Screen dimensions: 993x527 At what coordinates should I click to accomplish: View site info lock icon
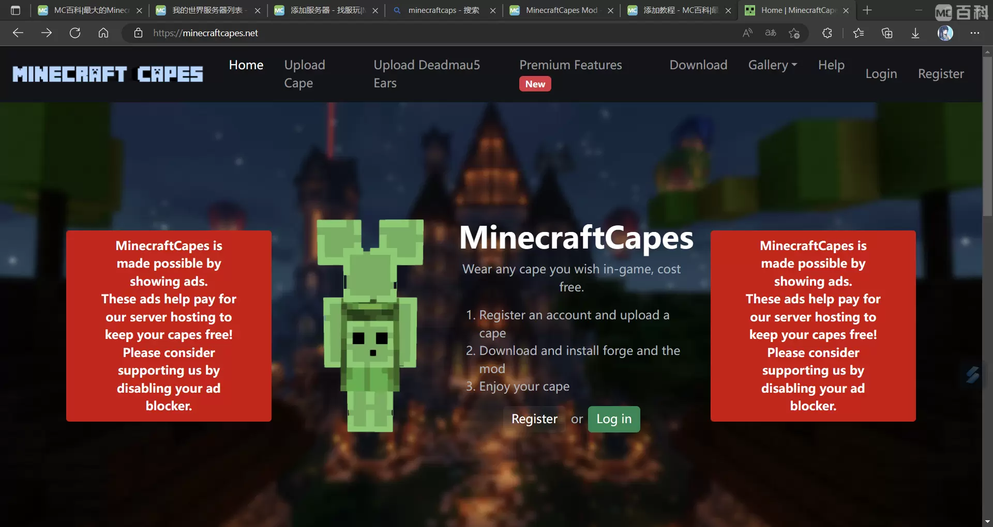[x=138, y=33]
